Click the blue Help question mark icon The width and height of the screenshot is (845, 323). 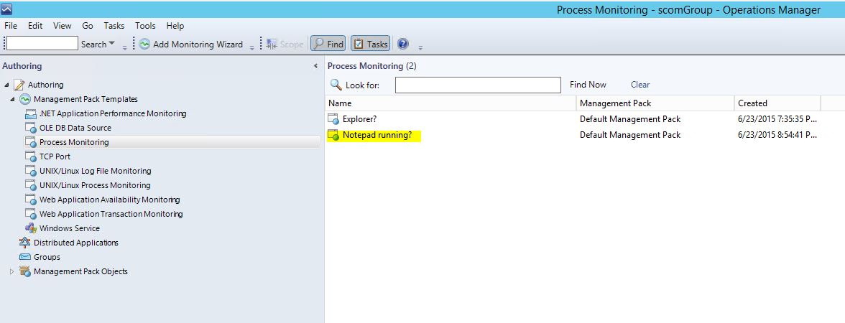click(402, 45)
